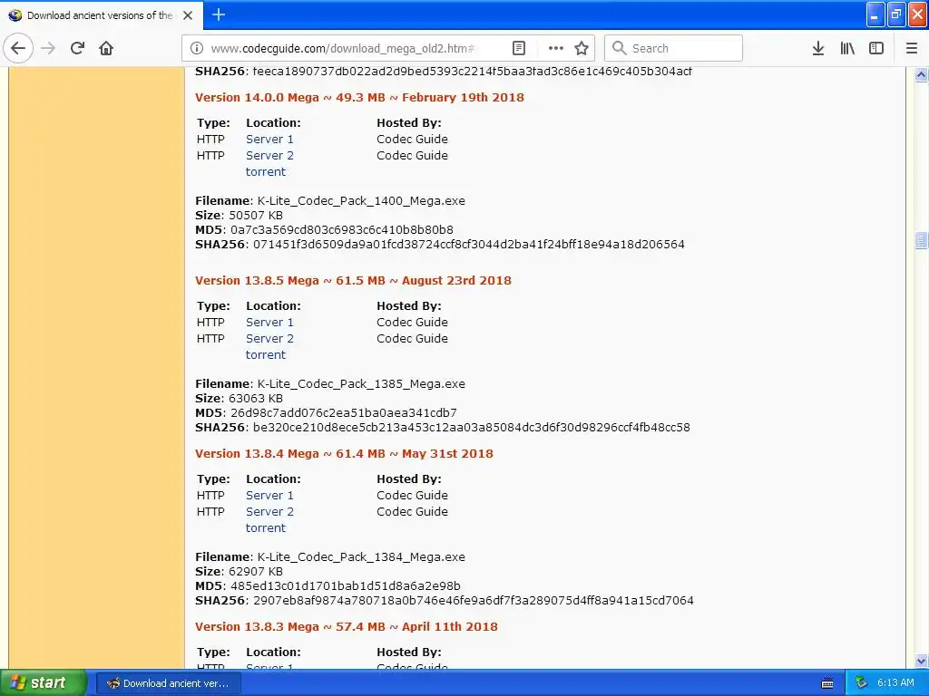The width and height of the screenshot is (929, 696).
Task: Open Server 2 link for Version 14.0.0
Action: [x=269, y=156]
